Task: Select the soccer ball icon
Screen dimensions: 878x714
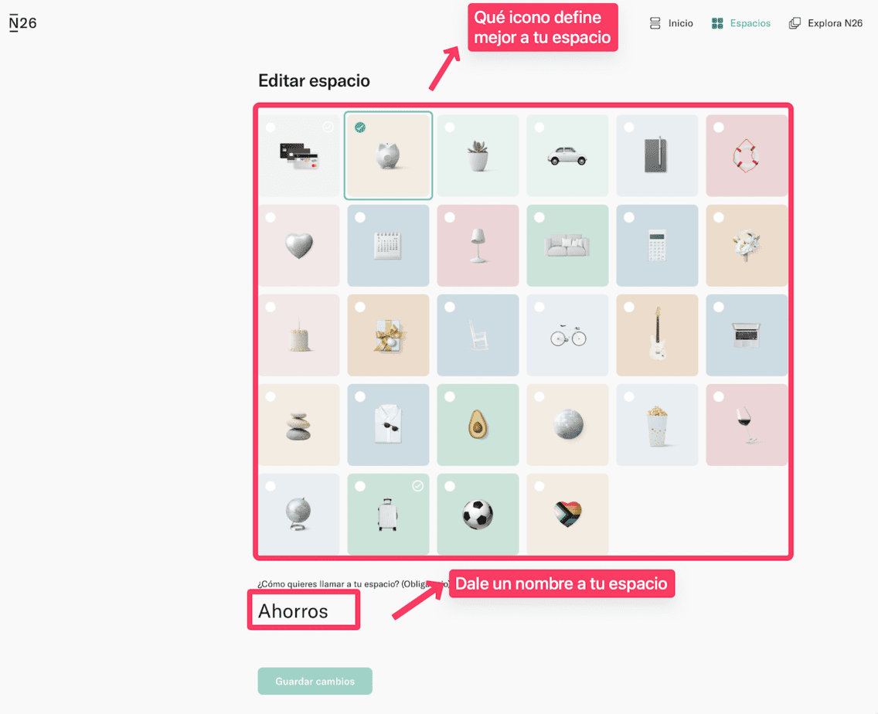Action: pyautogui.click(x=478, y=514)
